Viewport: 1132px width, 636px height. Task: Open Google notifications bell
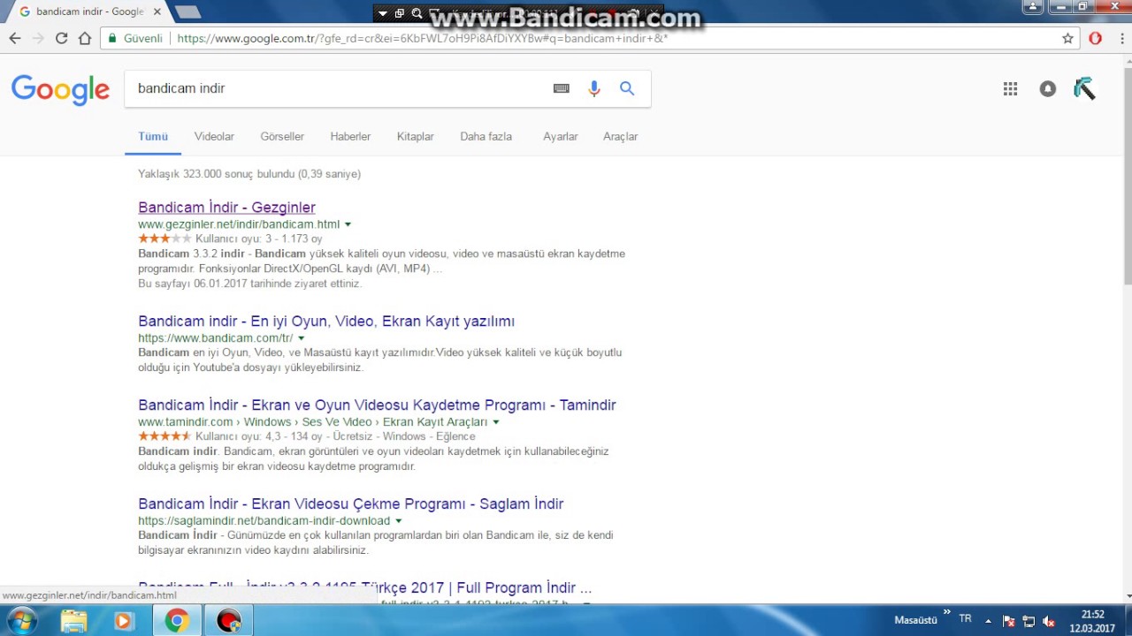[1048, 88]
